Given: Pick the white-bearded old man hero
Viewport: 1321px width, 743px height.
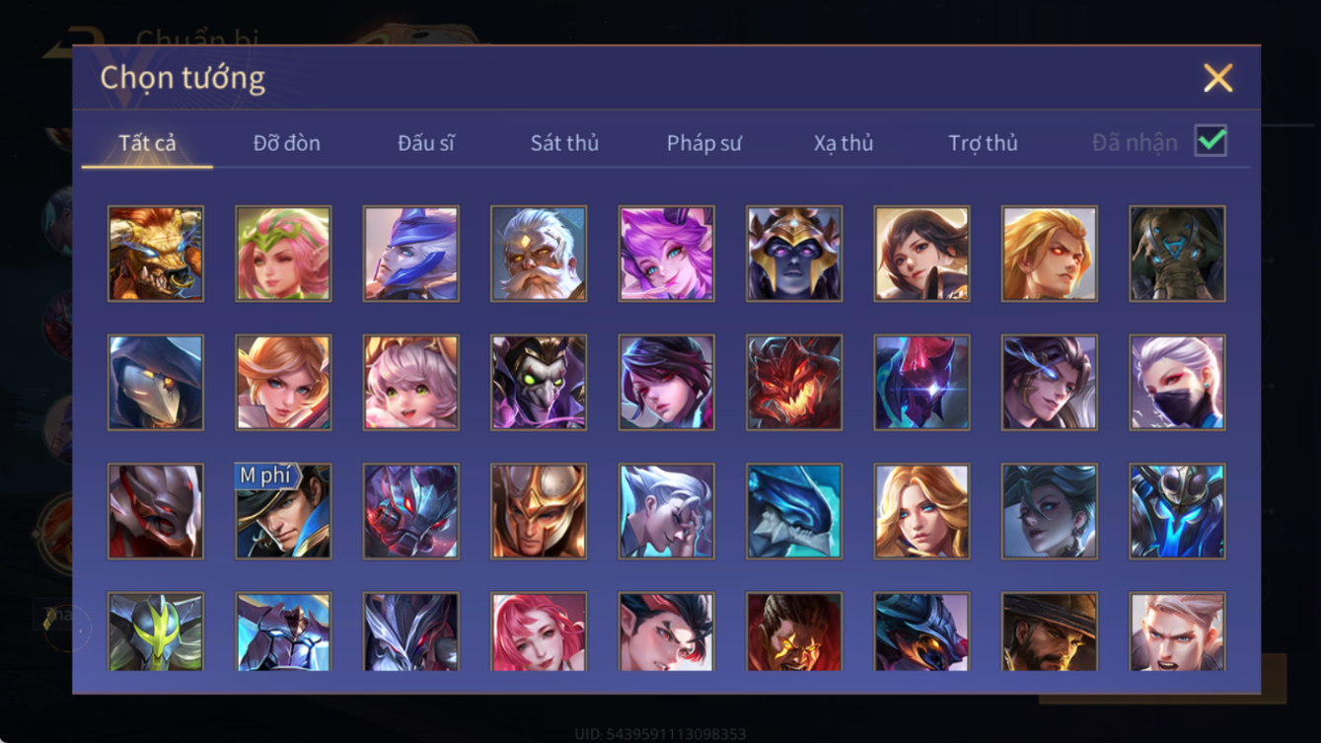Looking at the screenshot, I should click(x=539, y=254).
